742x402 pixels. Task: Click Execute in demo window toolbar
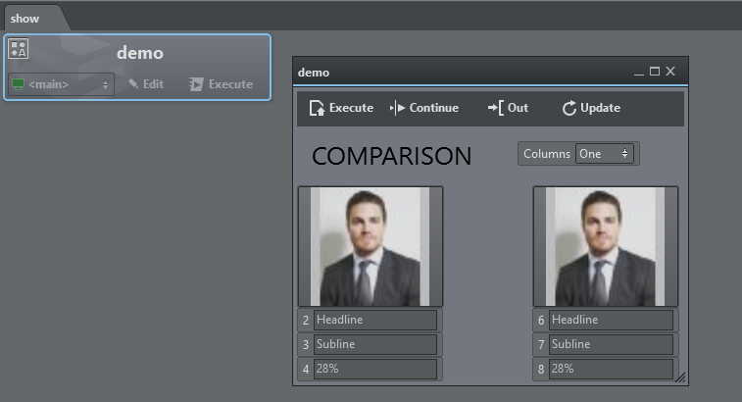(x=341, y=108)
